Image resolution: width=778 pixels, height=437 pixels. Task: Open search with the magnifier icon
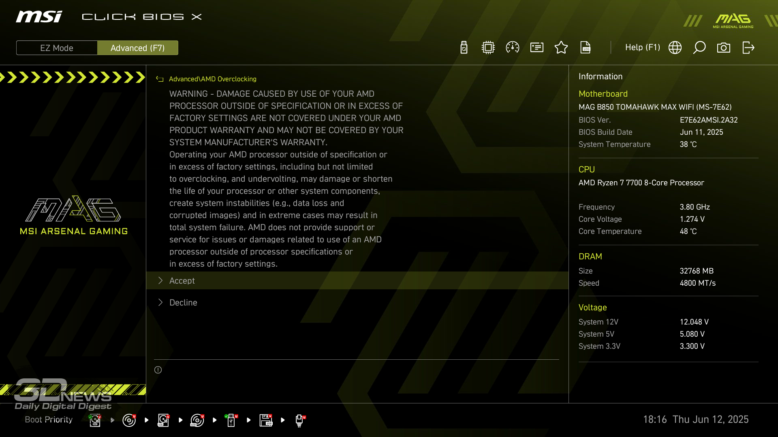pyautogui.click(x=699, y=48)
